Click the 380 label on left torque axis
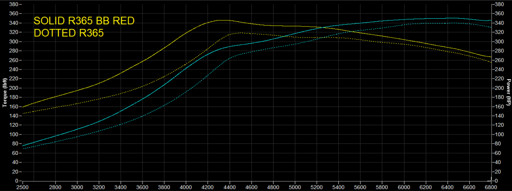 (x=13, y=4)
